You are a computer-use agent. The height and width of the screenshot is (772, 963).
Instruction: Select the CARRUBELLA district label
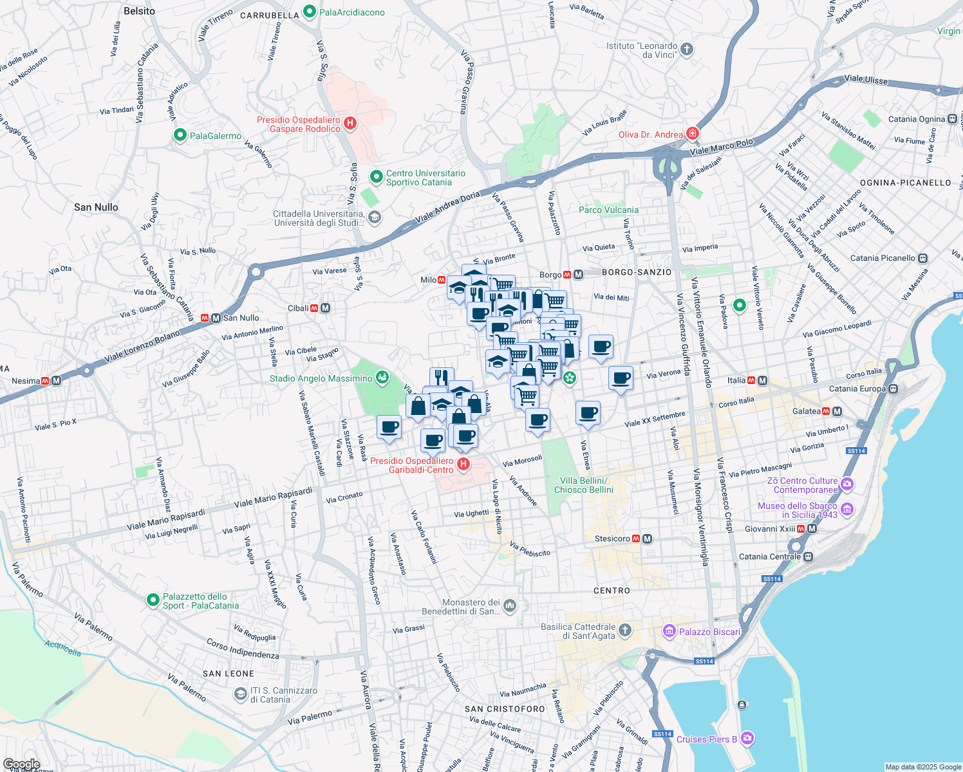click(270, 15)
